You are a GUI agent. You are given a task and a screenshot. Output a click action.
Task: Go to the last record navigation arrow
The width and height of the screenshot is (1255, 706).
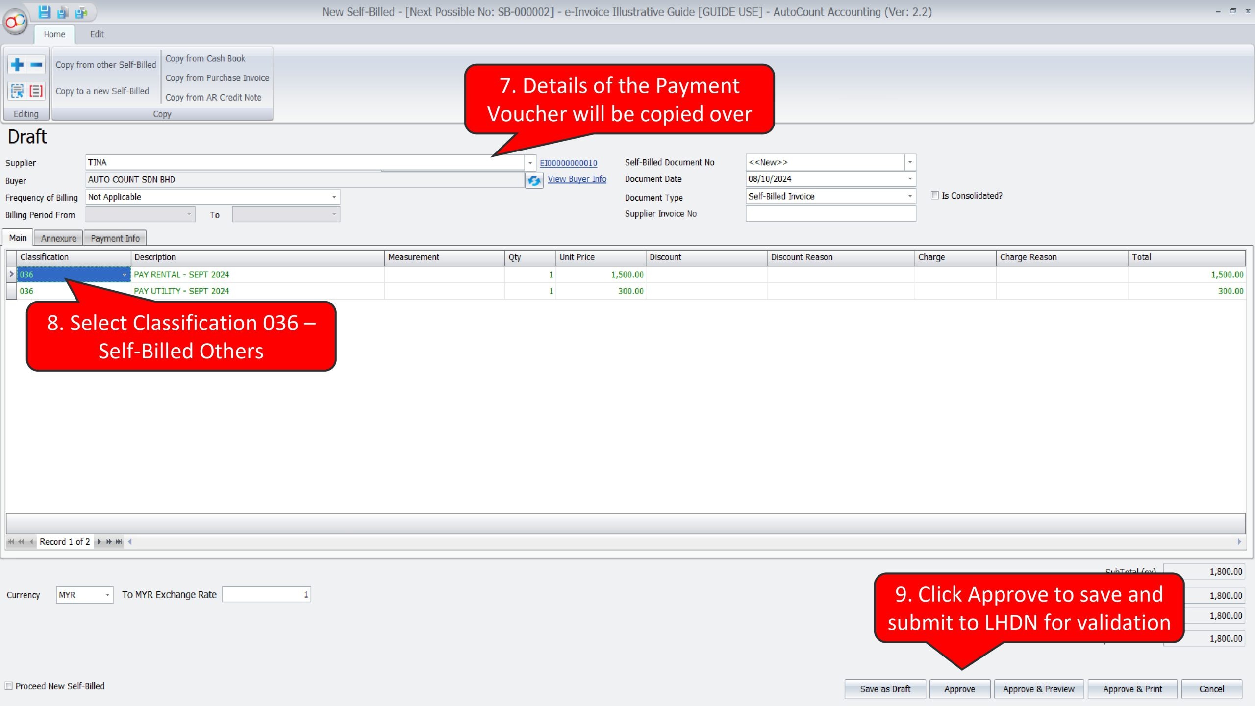pyautogui.click(x=119, y=541)
